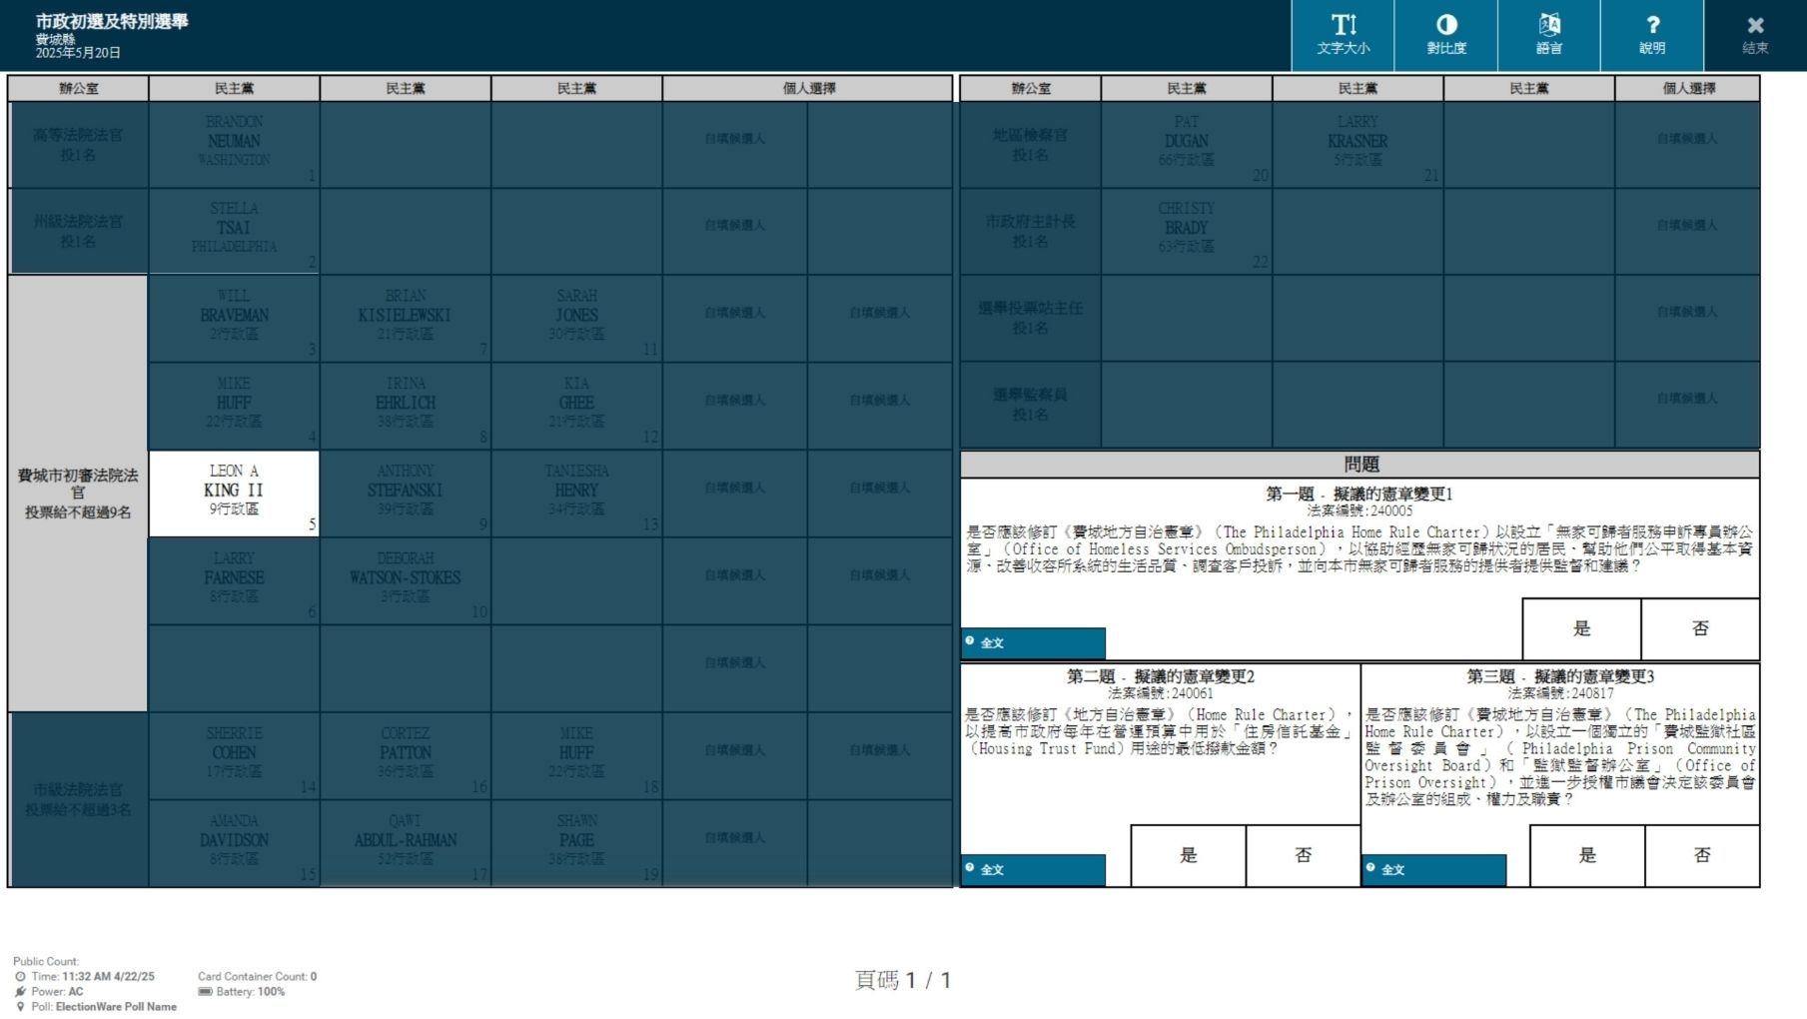The image size is (1807, 1019).
Task: Toggle the 對比度 contrast setting
Action: [x=1445, y=35]
